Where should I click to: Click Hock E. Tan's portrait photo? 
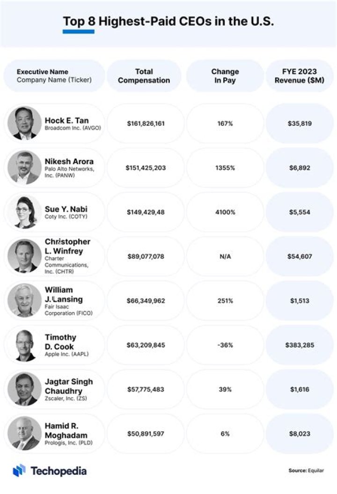tap(25, 123)
